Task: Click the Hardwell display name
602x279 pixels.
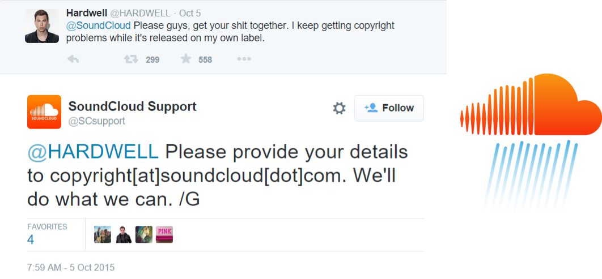Action: (x=87, y=12)
